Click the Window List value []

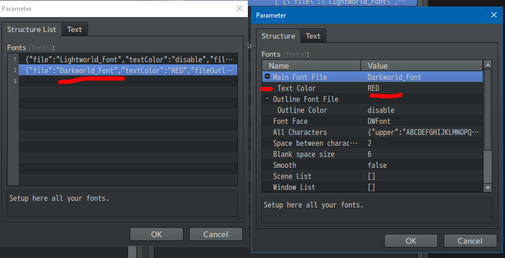[371, 187]
